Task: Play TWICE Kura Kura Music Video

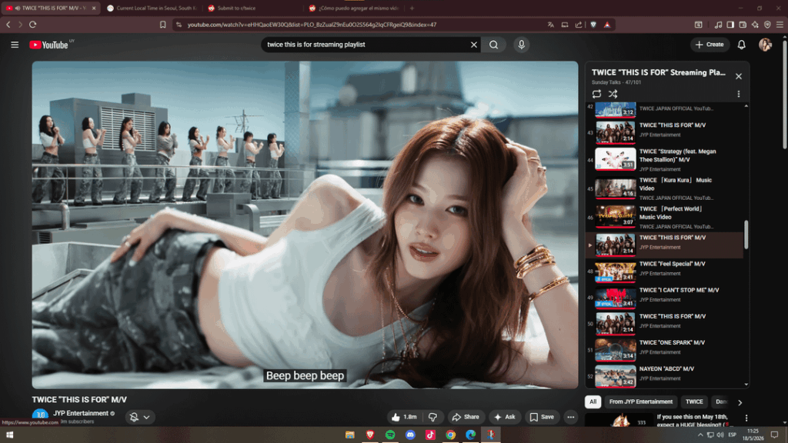Action: [x=663, y=188]
